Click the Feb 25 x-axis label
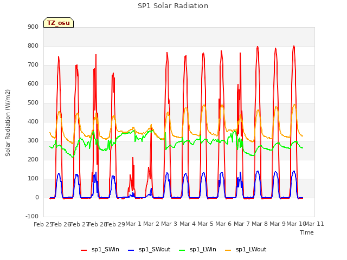This screenshot has width=347, height=260. [x=43, y=224]
